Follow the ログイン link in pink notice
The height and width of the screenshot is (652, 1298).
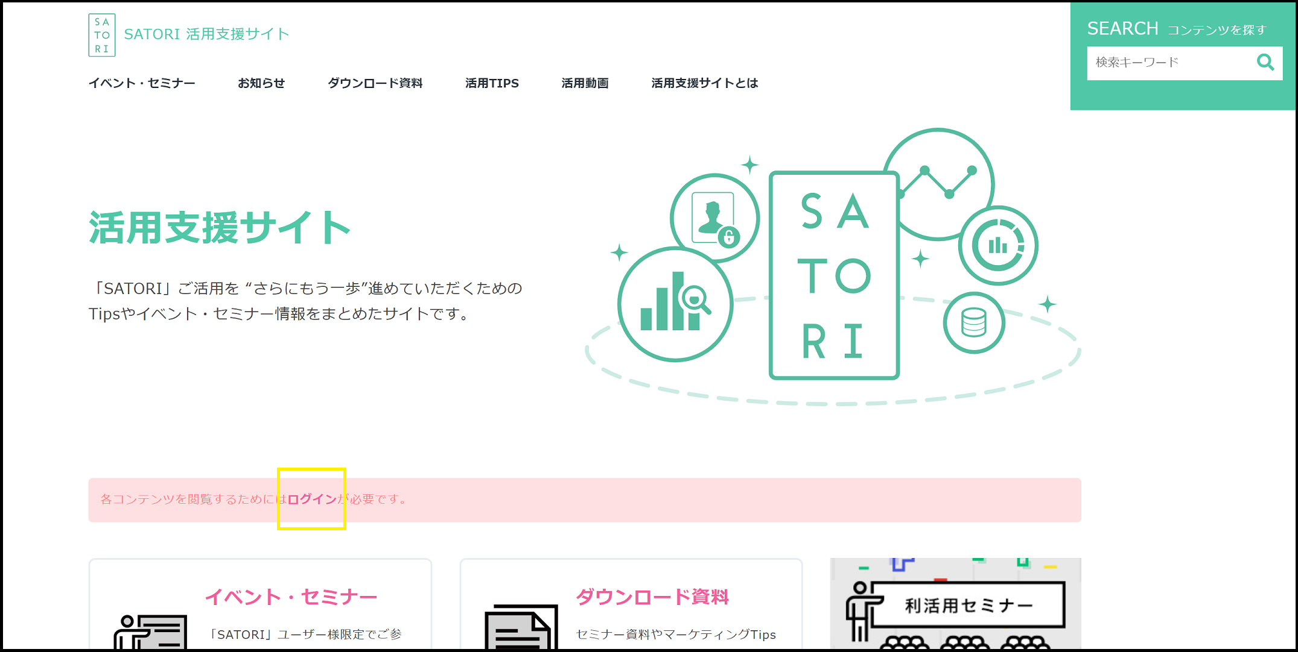pos(312,499)
